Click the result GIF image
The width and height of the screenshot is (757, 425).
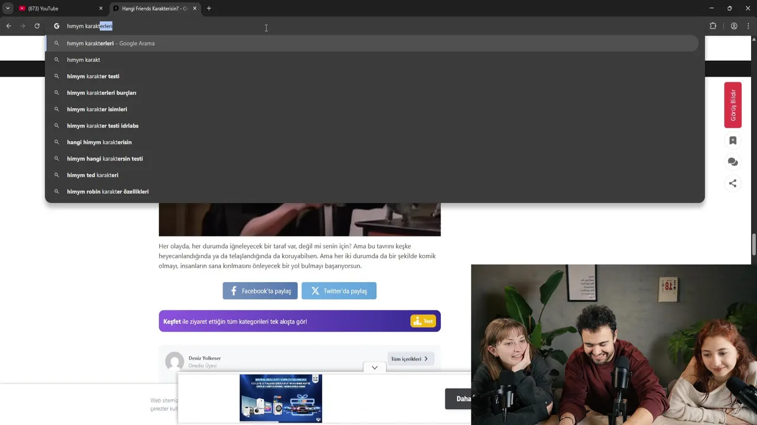pos(299,219)
